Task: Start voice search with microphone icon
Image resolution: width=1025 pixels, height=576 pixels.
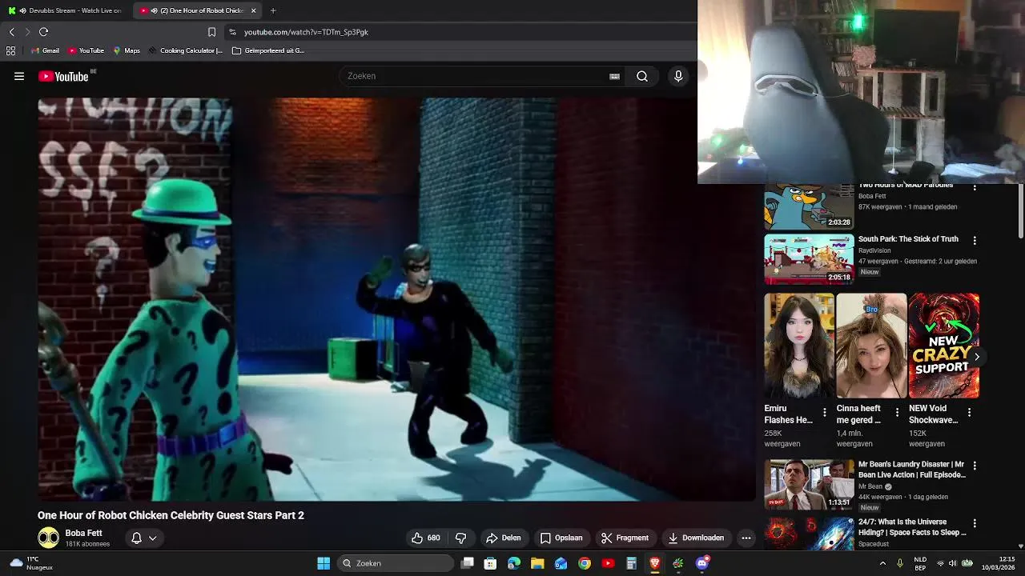Action: [x=678, y=76]
